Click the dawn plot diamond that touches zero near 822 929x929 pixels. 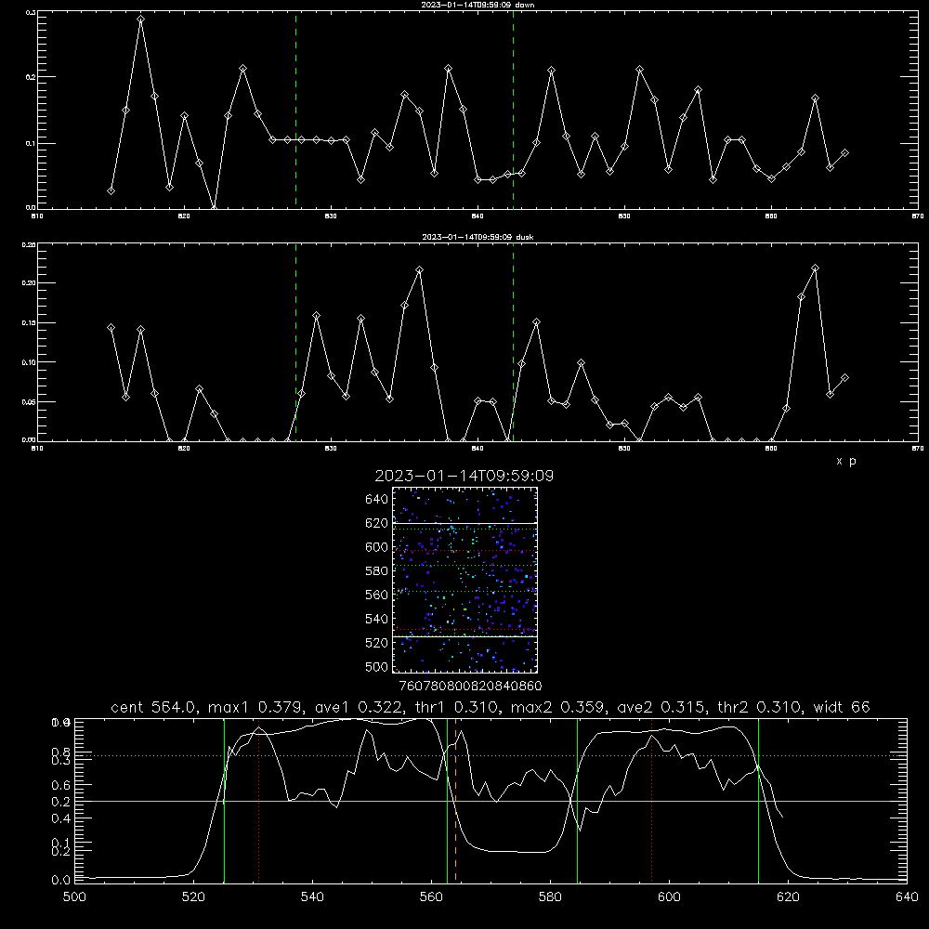point(214,208)
